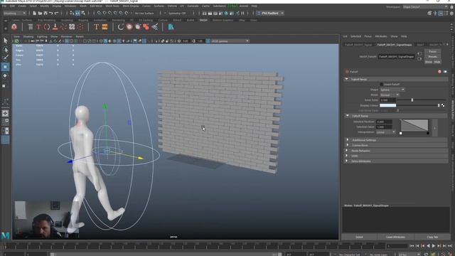Activate the Rotate tool in the toolbox

5,76
